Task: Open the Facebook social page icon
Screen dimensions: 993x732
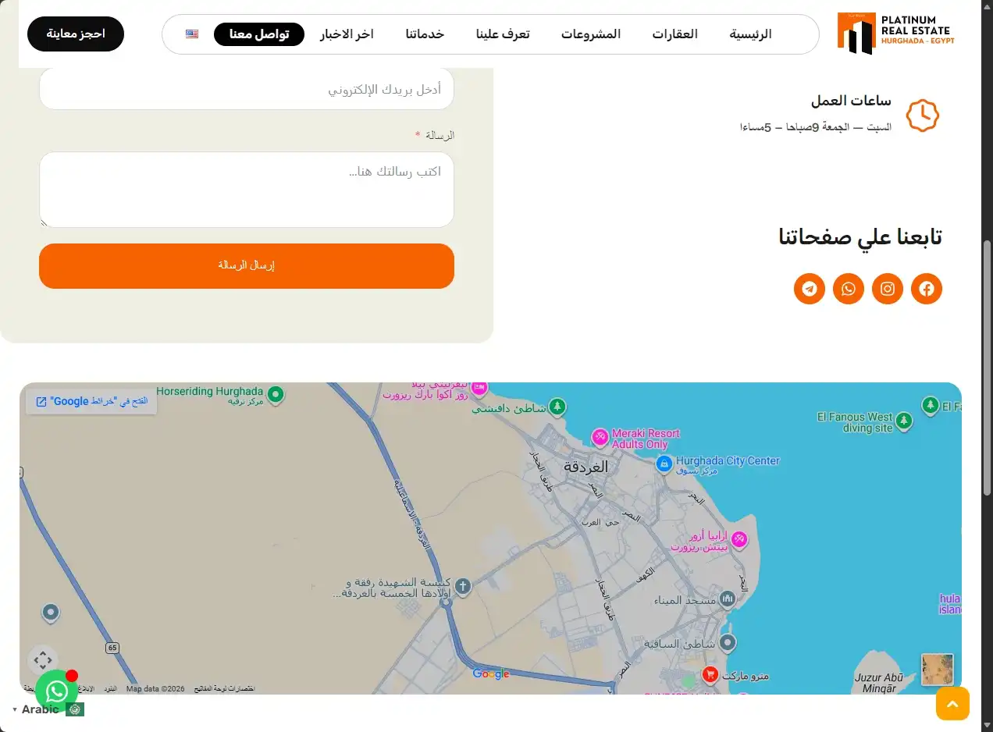Action: click(927, 289)
